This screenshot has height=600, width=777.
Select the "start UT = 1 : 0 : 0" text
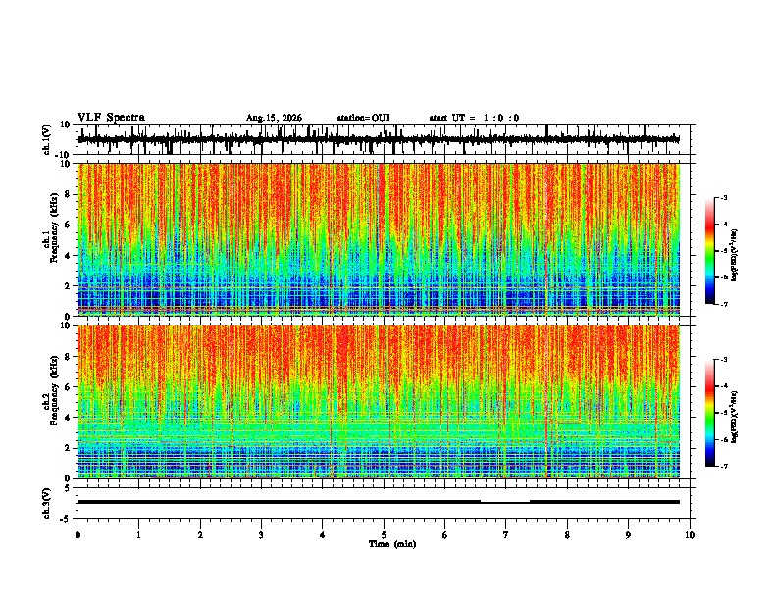coord(474,118)
